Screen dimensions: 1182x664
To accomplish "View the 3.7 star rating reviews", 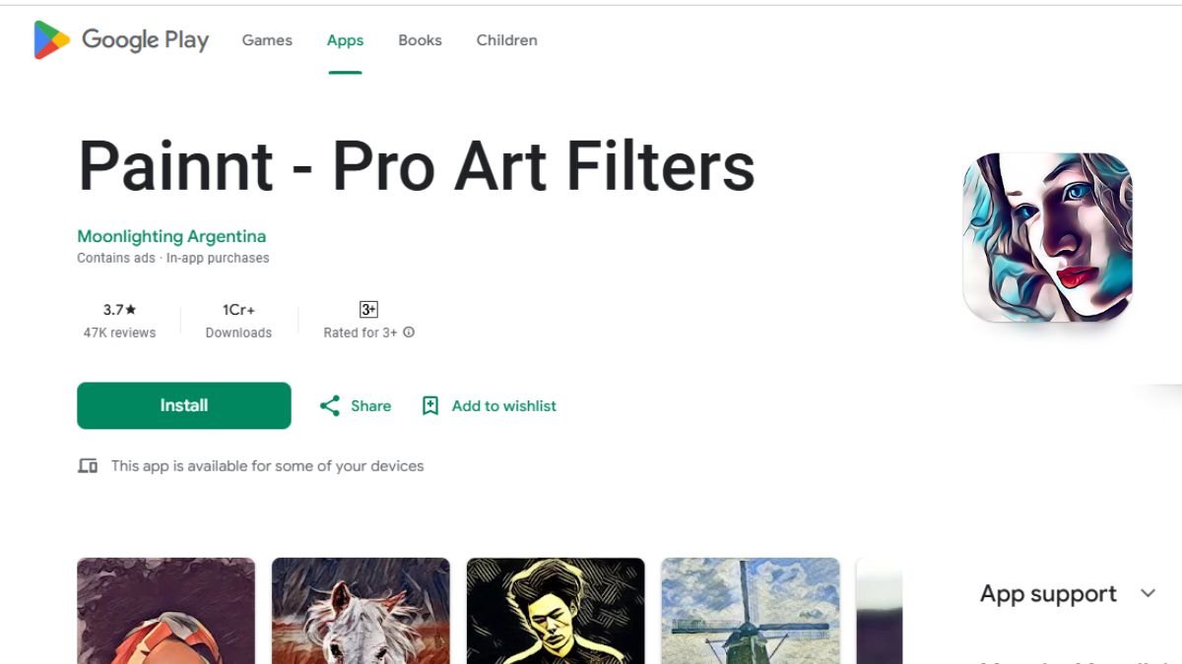I will click(119, 320).
